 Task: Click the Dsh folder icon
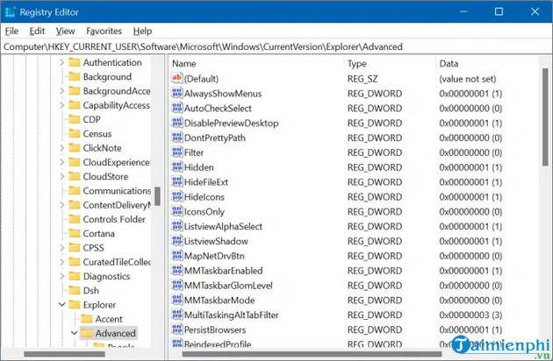click(74, 291)
